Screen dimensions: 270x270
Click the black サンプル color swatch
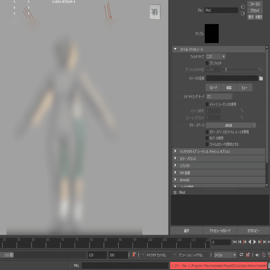(x=212, y=34)
